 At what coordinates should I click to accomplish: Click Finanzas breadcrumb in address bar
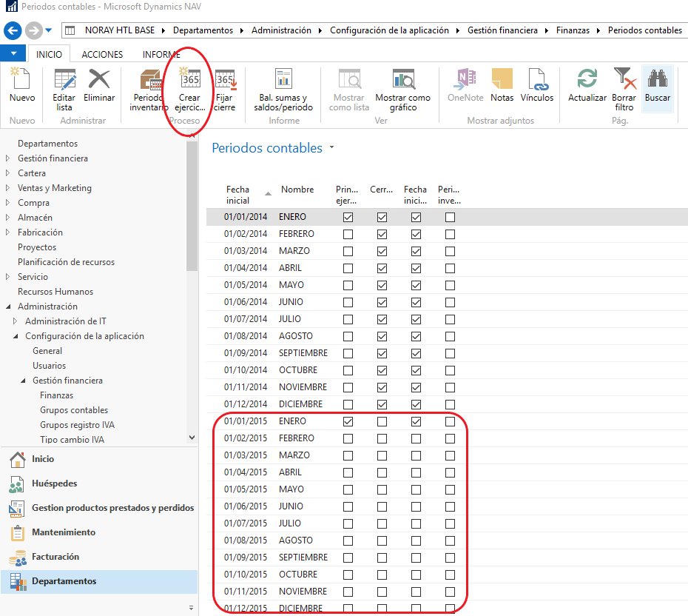click(573, 30)
